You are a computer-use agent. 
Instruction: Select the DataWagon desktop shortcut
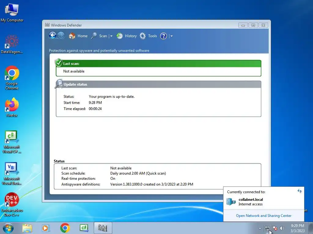[12, 44]
